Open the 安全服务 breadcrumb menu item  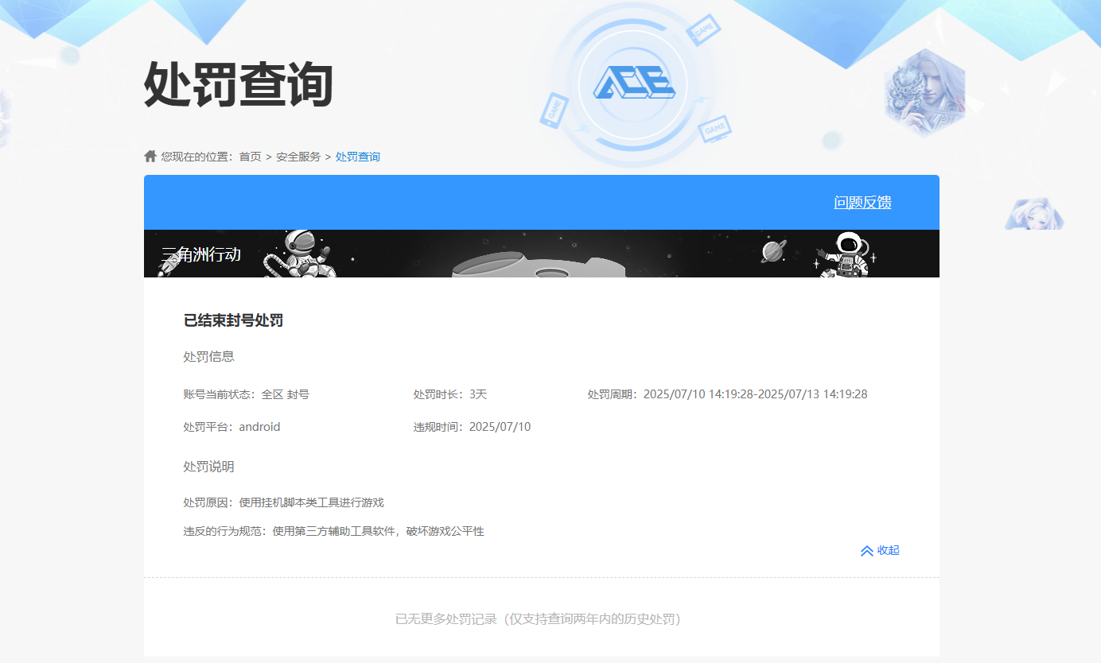pyautogui.click(x=299, y=156)
